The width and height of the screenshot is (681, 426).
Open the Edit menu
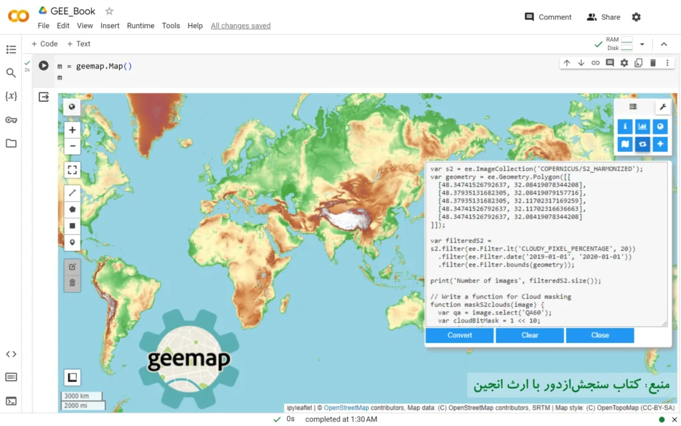coord(63,26)
